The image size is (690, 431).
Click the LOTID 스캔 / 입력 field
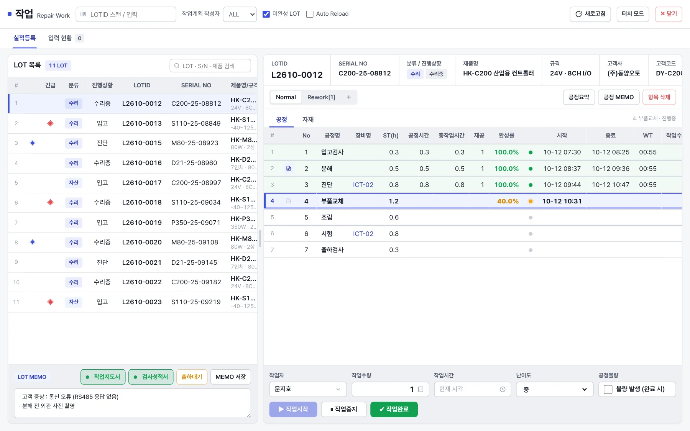click(x=126, y=14)
